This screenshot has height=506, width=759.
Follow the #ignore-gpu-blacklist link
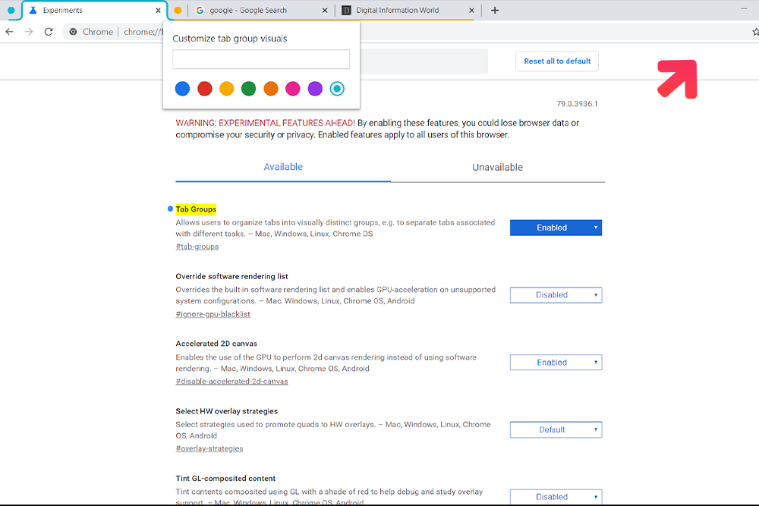click(x=213, y=314)
